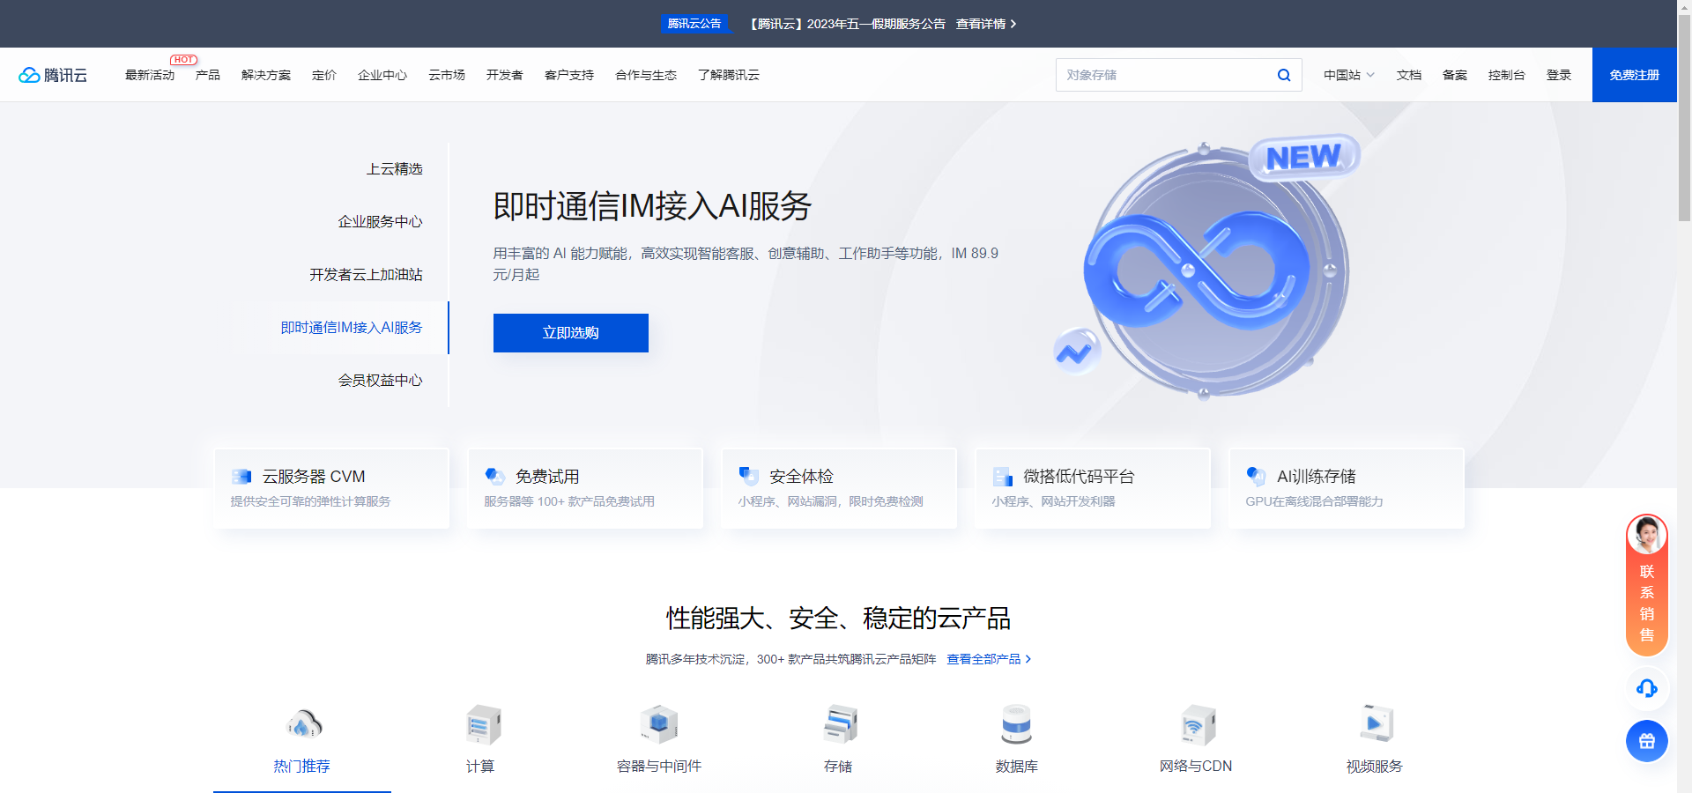This screenshot has width=1692, height=793.
Task: Open the 了解腾讯云 menu
Action: pos(729,75)
